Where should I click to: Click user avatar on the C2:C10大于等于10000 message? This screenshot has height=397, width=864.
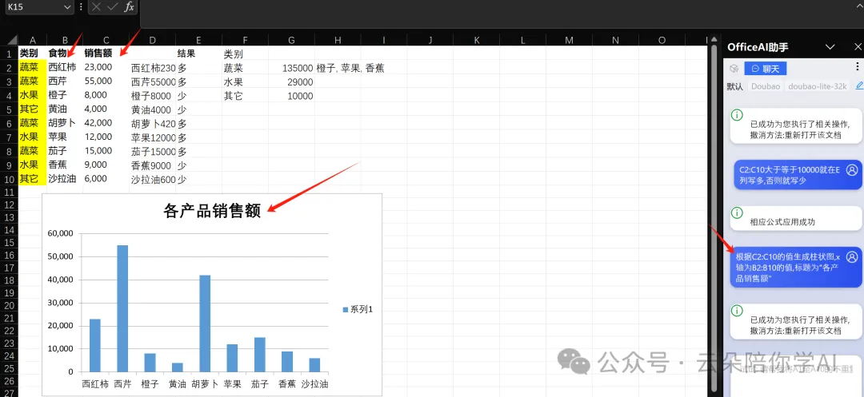(852, 170)
